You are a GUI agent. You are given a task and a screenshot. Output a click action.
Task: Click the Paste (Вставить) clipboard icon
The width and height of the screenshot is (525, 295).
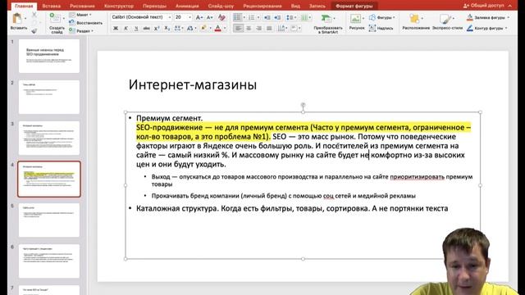[x=16, y=18]
